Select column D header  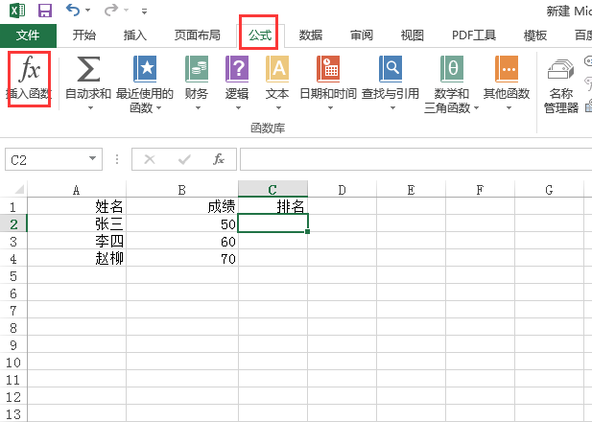point(343,190)
